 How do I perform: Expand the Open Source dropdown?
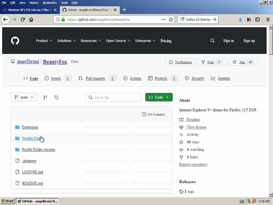118,41
